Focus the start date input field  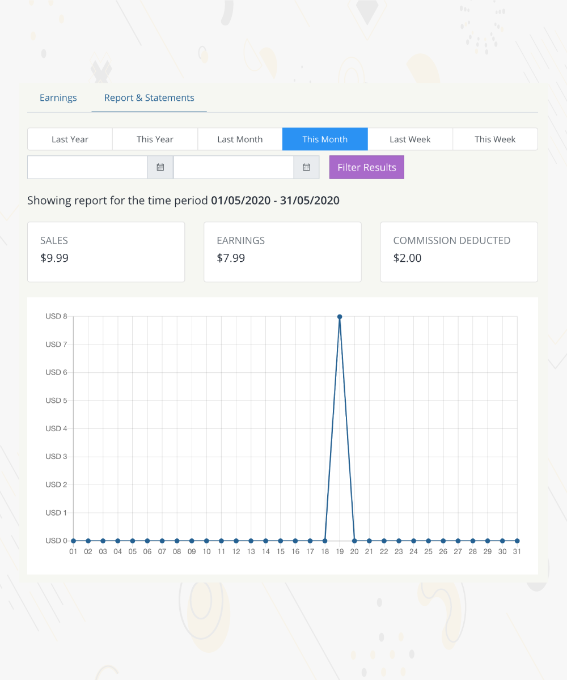88,167
